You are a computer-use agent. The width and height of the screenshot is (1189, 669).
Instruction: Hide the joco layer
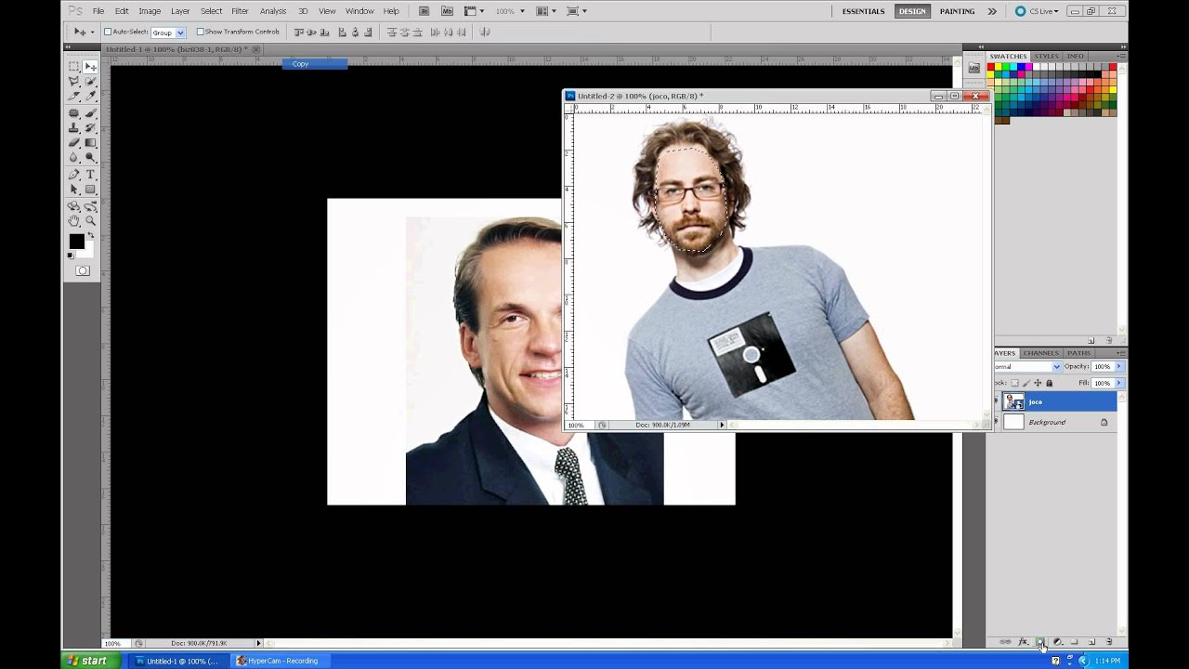point(997,401)
